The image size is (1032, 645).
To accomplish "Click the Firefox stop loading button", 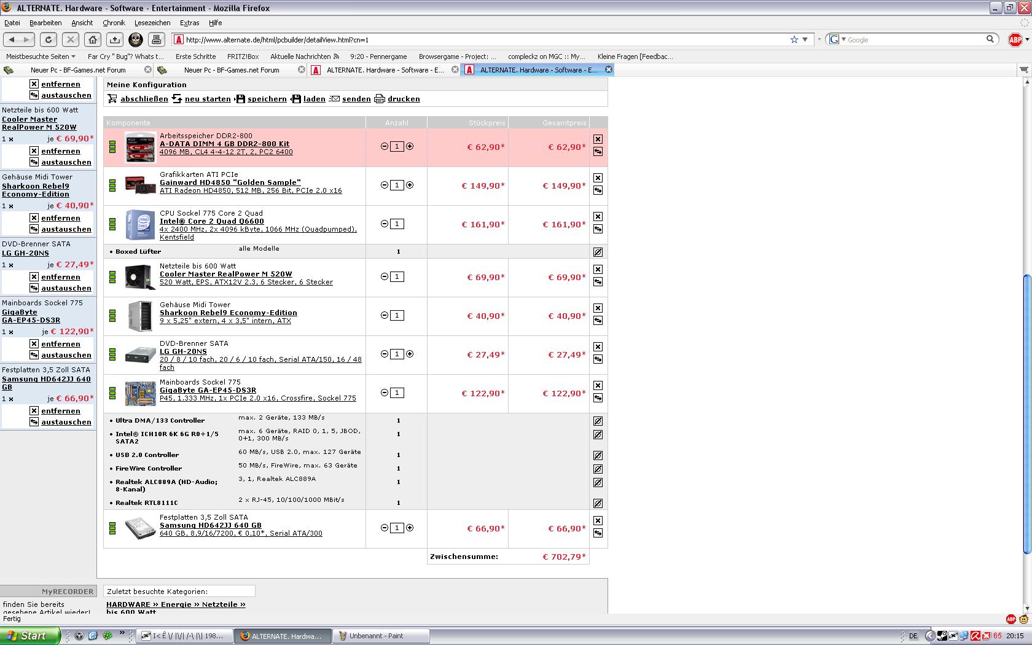I will (71, 39).
